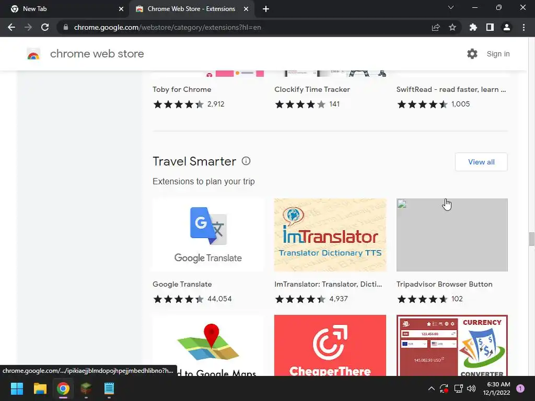The image size is (535, 401).
Task: Click the 44,054 rating count
Action: click(219, 299)
